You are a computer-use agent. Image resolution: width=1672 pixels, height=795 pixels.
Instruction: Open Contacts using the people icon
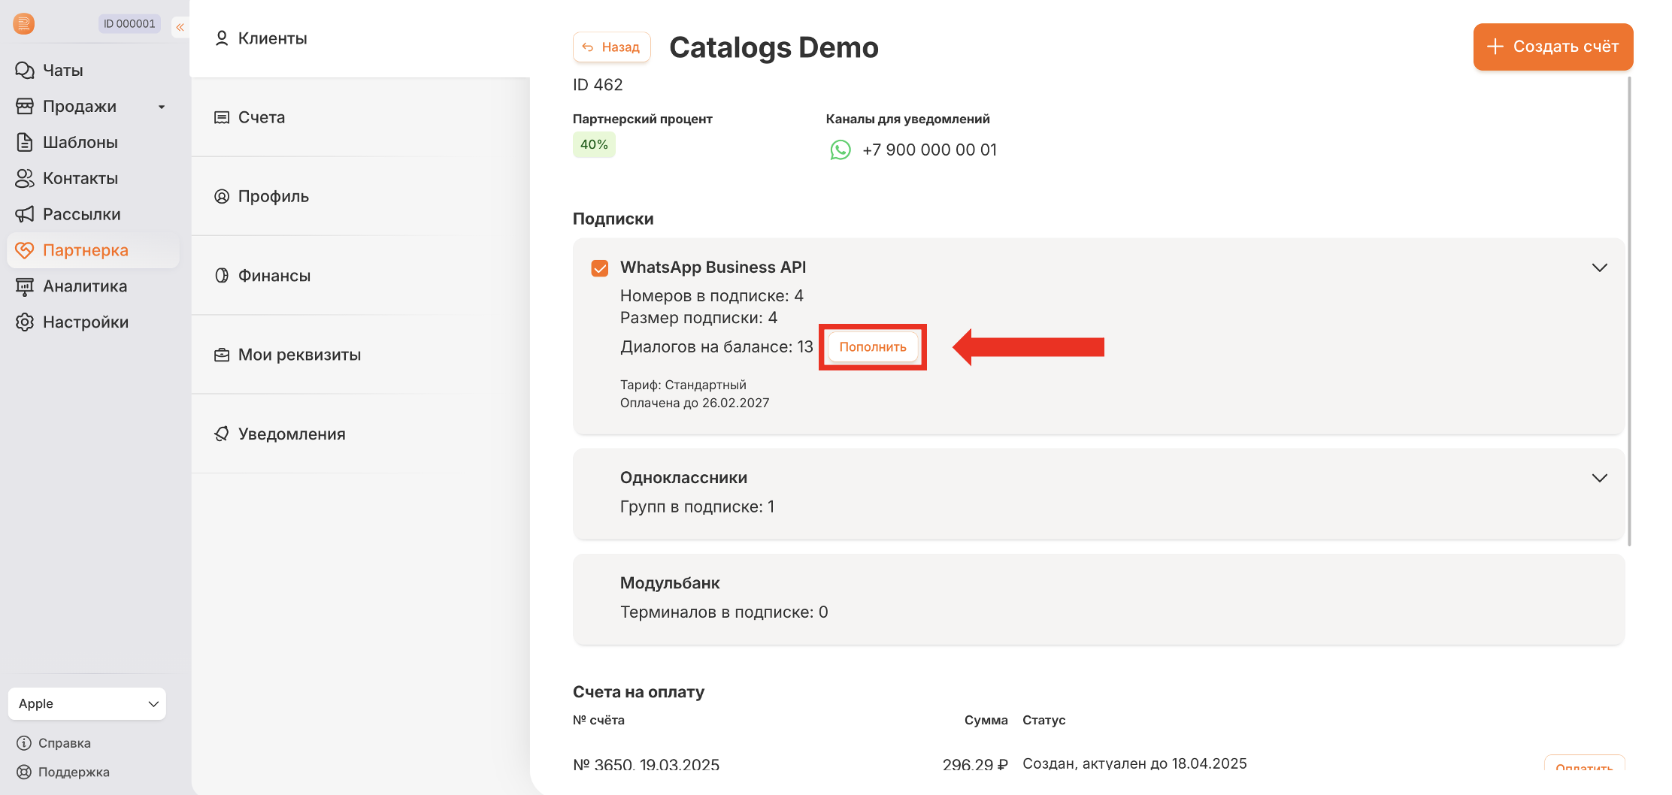(x=25, y=178)
